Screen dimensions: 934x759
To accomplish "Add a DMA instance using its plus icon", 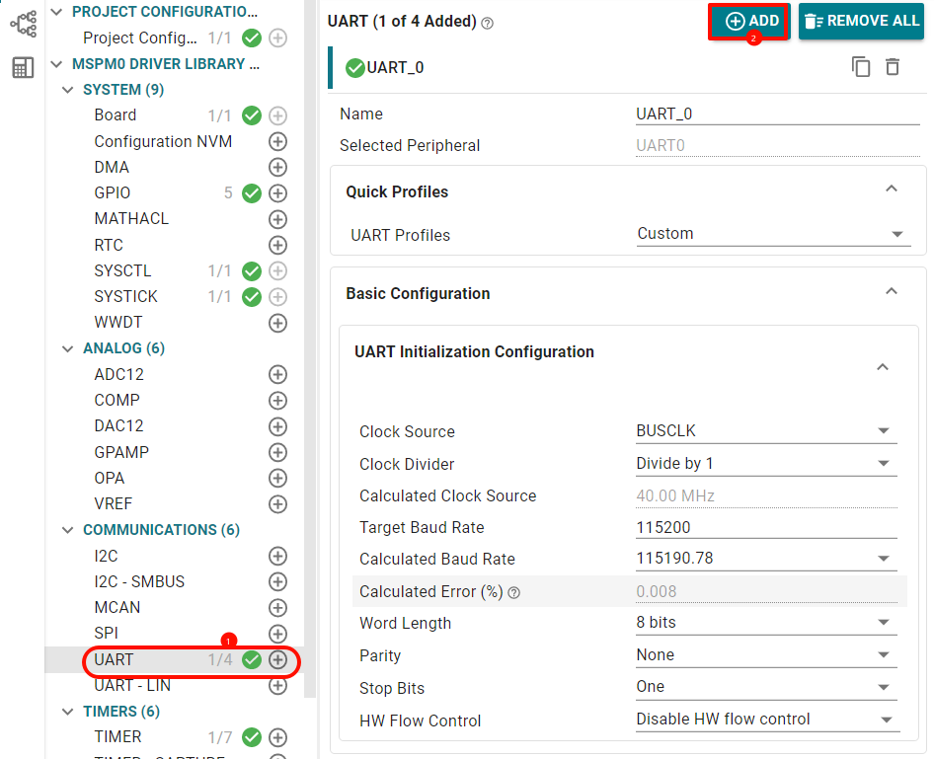I will [277, 167].
